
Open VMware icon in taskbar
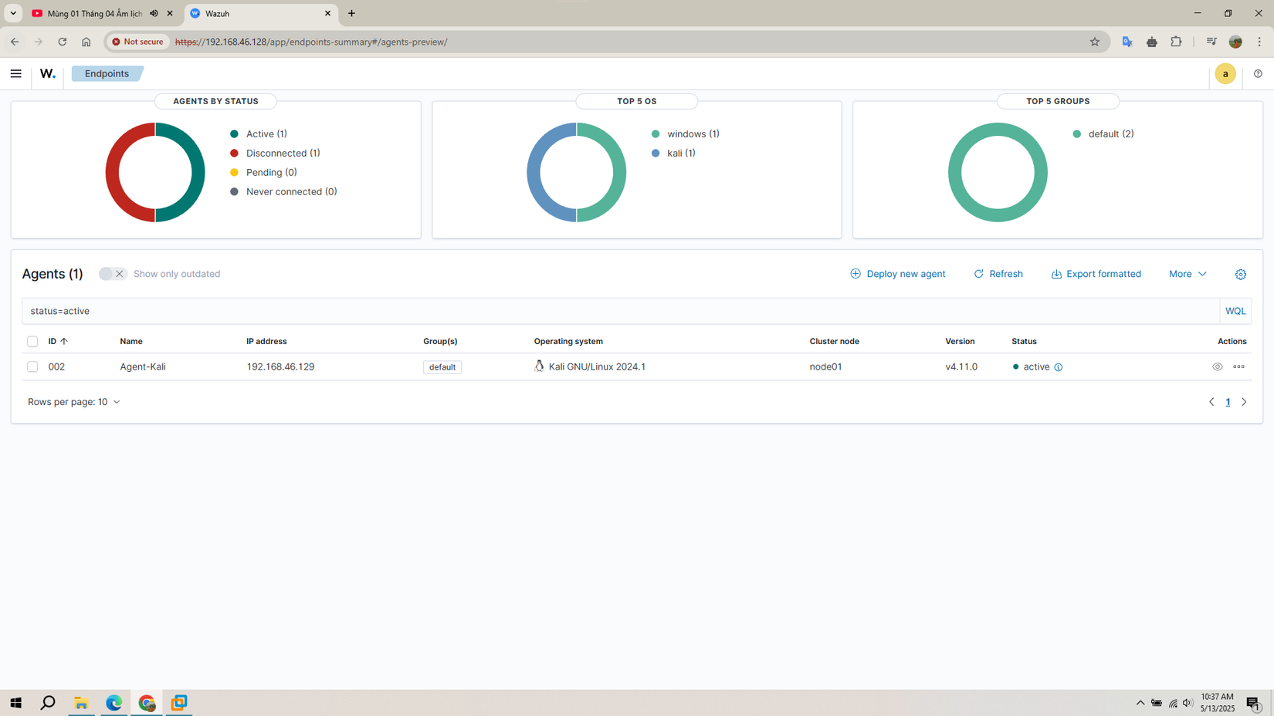click(x=179, y=703)
